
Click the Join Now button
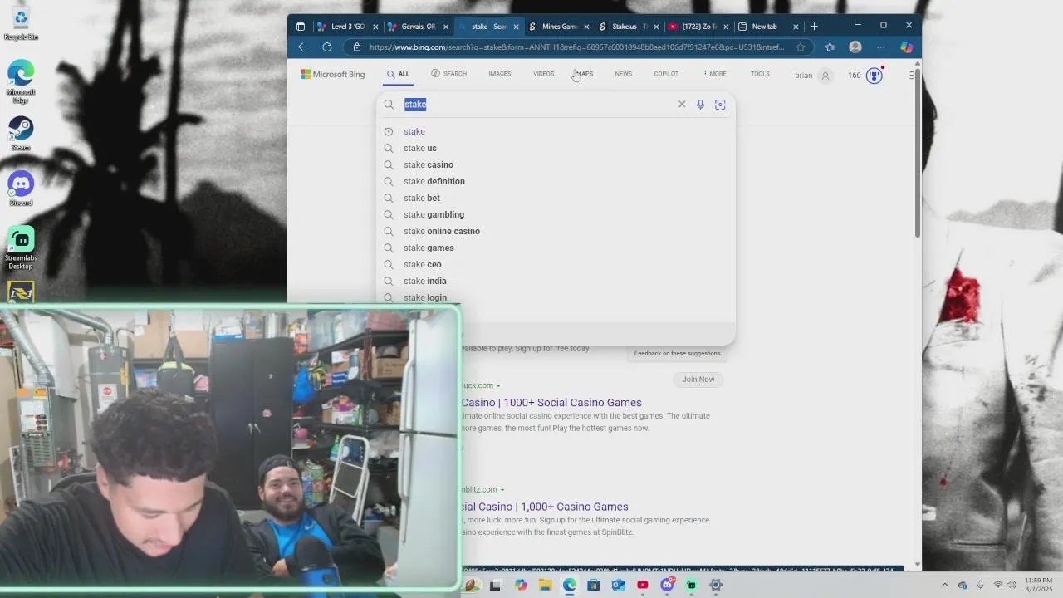tap(698, 380)
